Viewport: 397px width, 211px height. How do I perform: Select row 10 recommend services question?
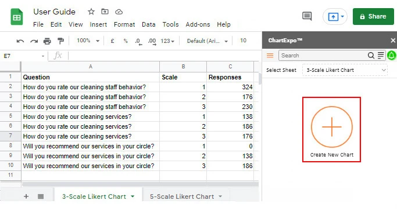[x=91, y=166]
